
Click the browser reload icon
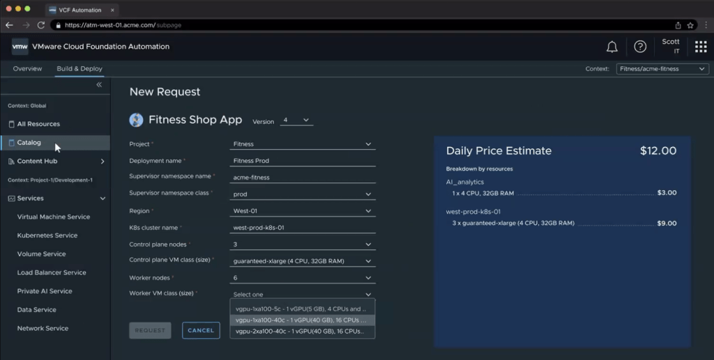point(41,25)
